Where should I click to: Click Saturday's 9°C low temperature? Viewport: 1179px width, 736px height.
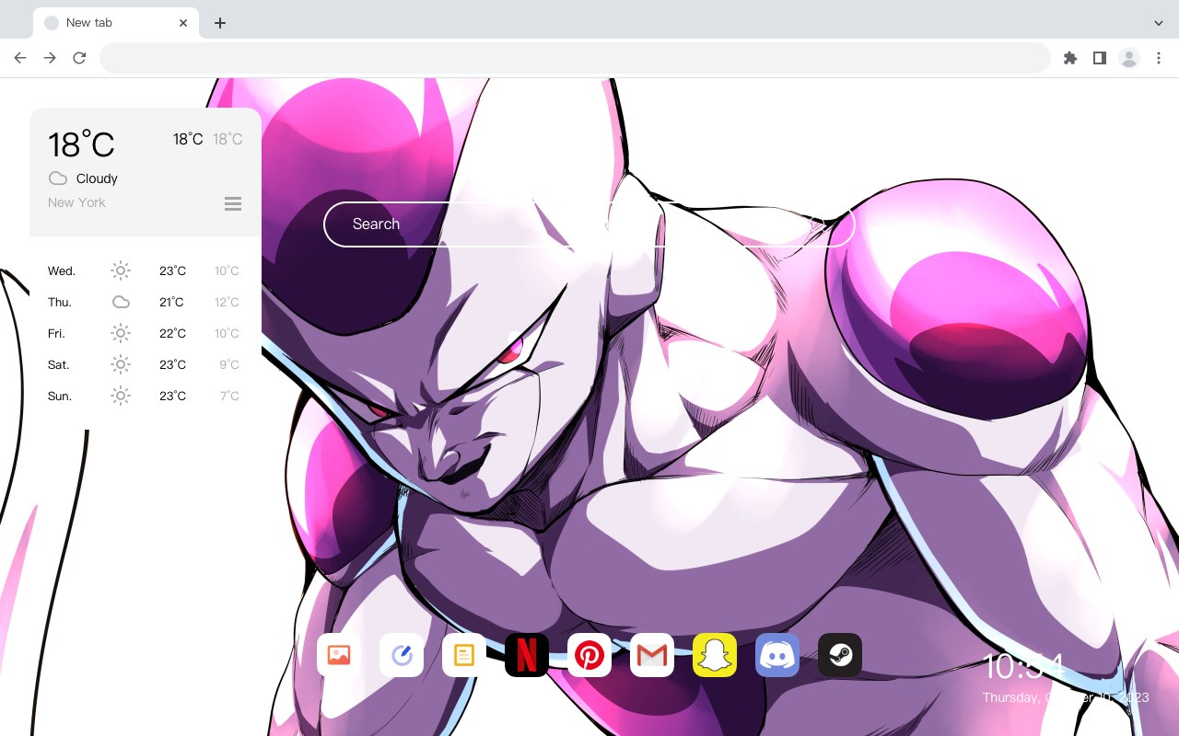(x=229, y=364)
